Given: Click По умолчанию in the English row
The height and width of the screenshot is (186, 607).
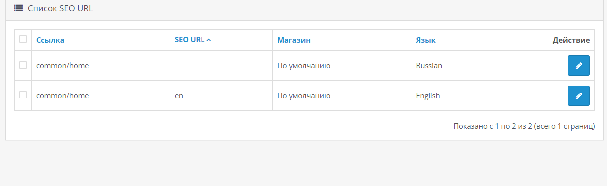Looking at the screenshot, I should (x=304, y=95).
